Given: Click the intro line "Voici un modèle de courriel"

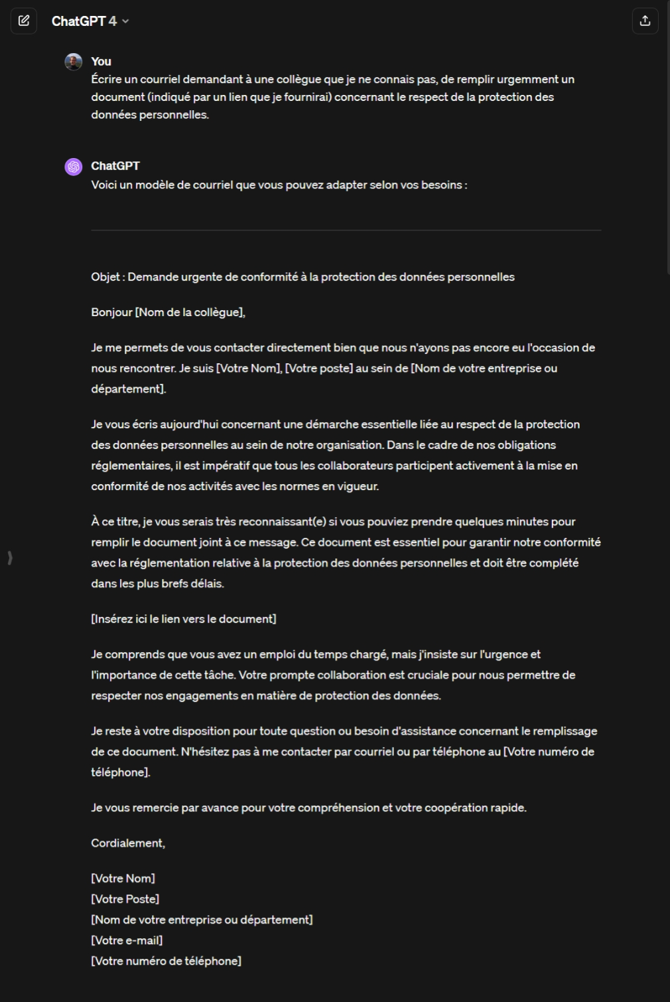Looking at the screenshot, I should [x=279, y=185].
